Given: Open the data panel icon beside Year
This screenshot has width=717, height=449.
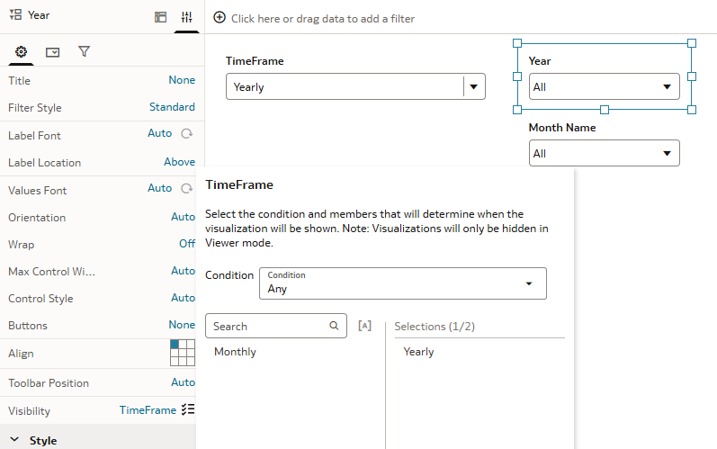Looking at the screenshot, I should tap(160, 16).
